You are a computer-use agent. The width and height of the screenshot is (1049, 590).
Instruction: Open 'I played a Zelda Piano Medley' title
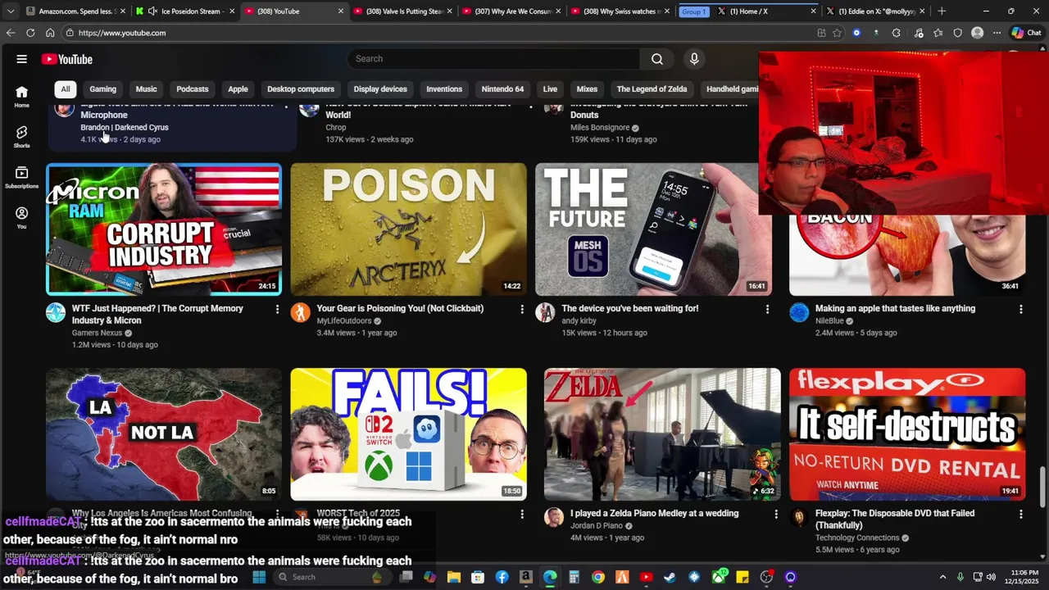[x=654, y=513]
